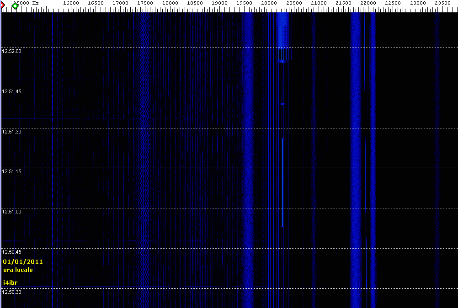The image size is (458, 308).
Task: Click the 16000 frequency scale label
Action: click(71, 3)
